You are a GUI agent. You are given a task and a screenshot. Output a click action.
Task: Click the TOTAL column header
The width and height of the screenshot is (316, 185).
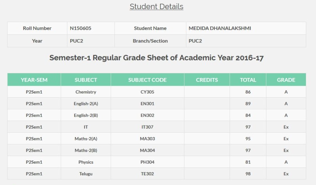pos(248,80)
